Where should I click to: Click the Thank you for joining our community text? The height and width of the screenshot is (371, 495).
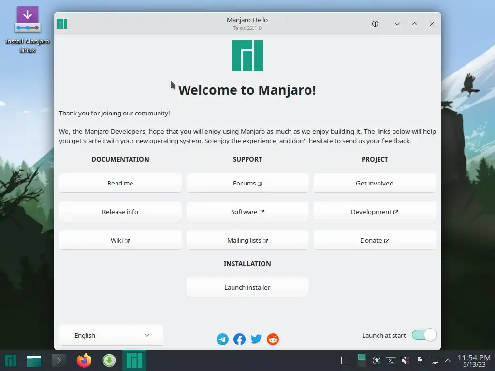click(114, 113)
